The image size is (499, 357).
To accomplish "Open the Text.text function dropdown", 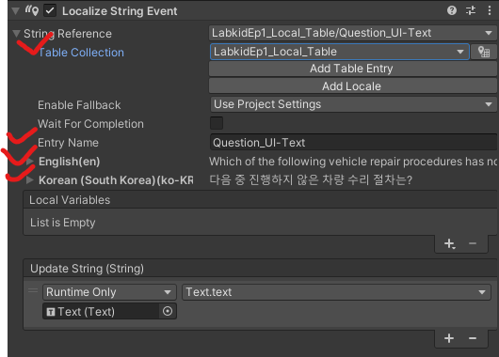I will 336,292.
